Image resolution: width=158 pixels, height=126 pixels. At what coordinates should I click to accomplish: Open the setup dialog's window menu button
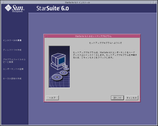[46, 36]
